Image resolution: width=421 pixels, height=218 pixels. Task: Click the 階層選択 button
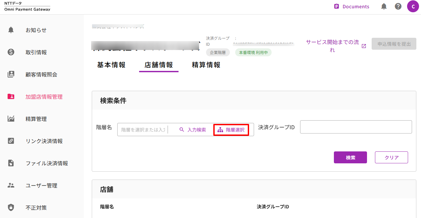tap(231, 130)
